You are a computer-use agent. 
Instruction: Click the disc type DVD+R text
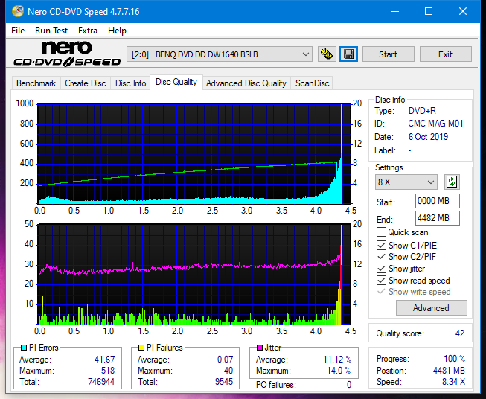click(422, 111)
